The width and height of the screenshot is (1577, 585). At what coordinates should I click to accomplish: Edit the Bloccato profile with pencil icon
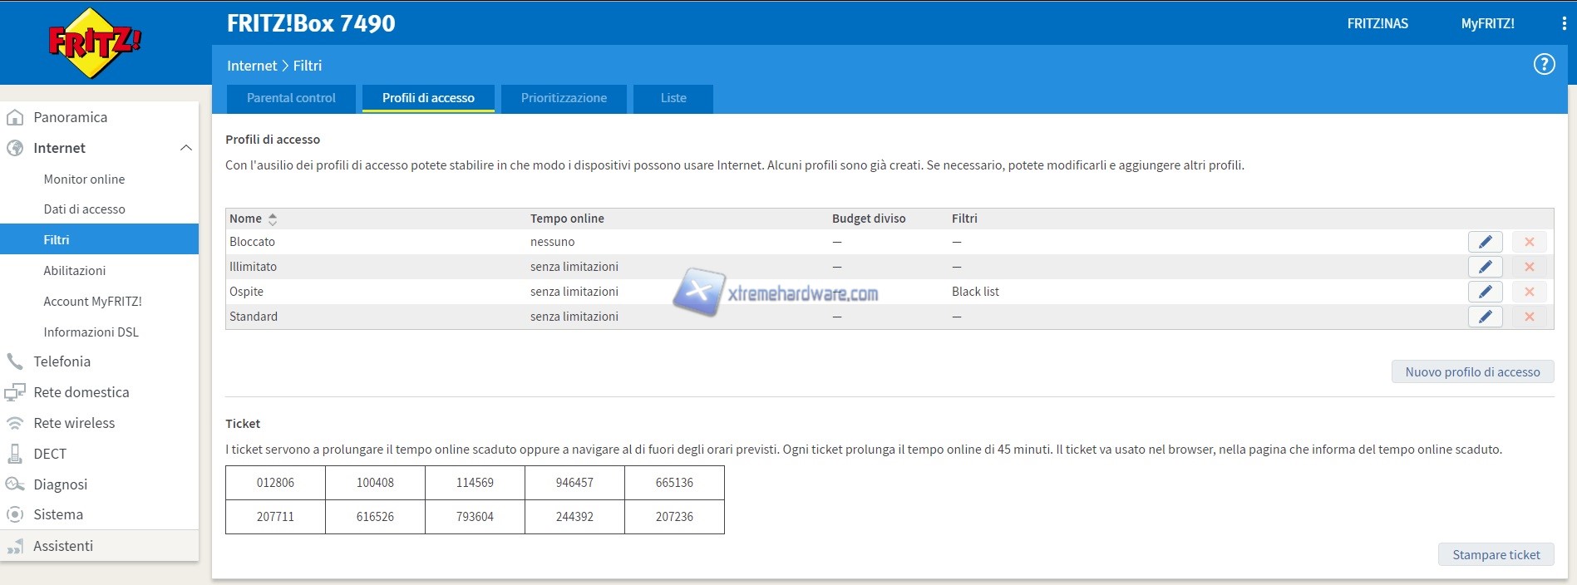tap(1485, 242)
